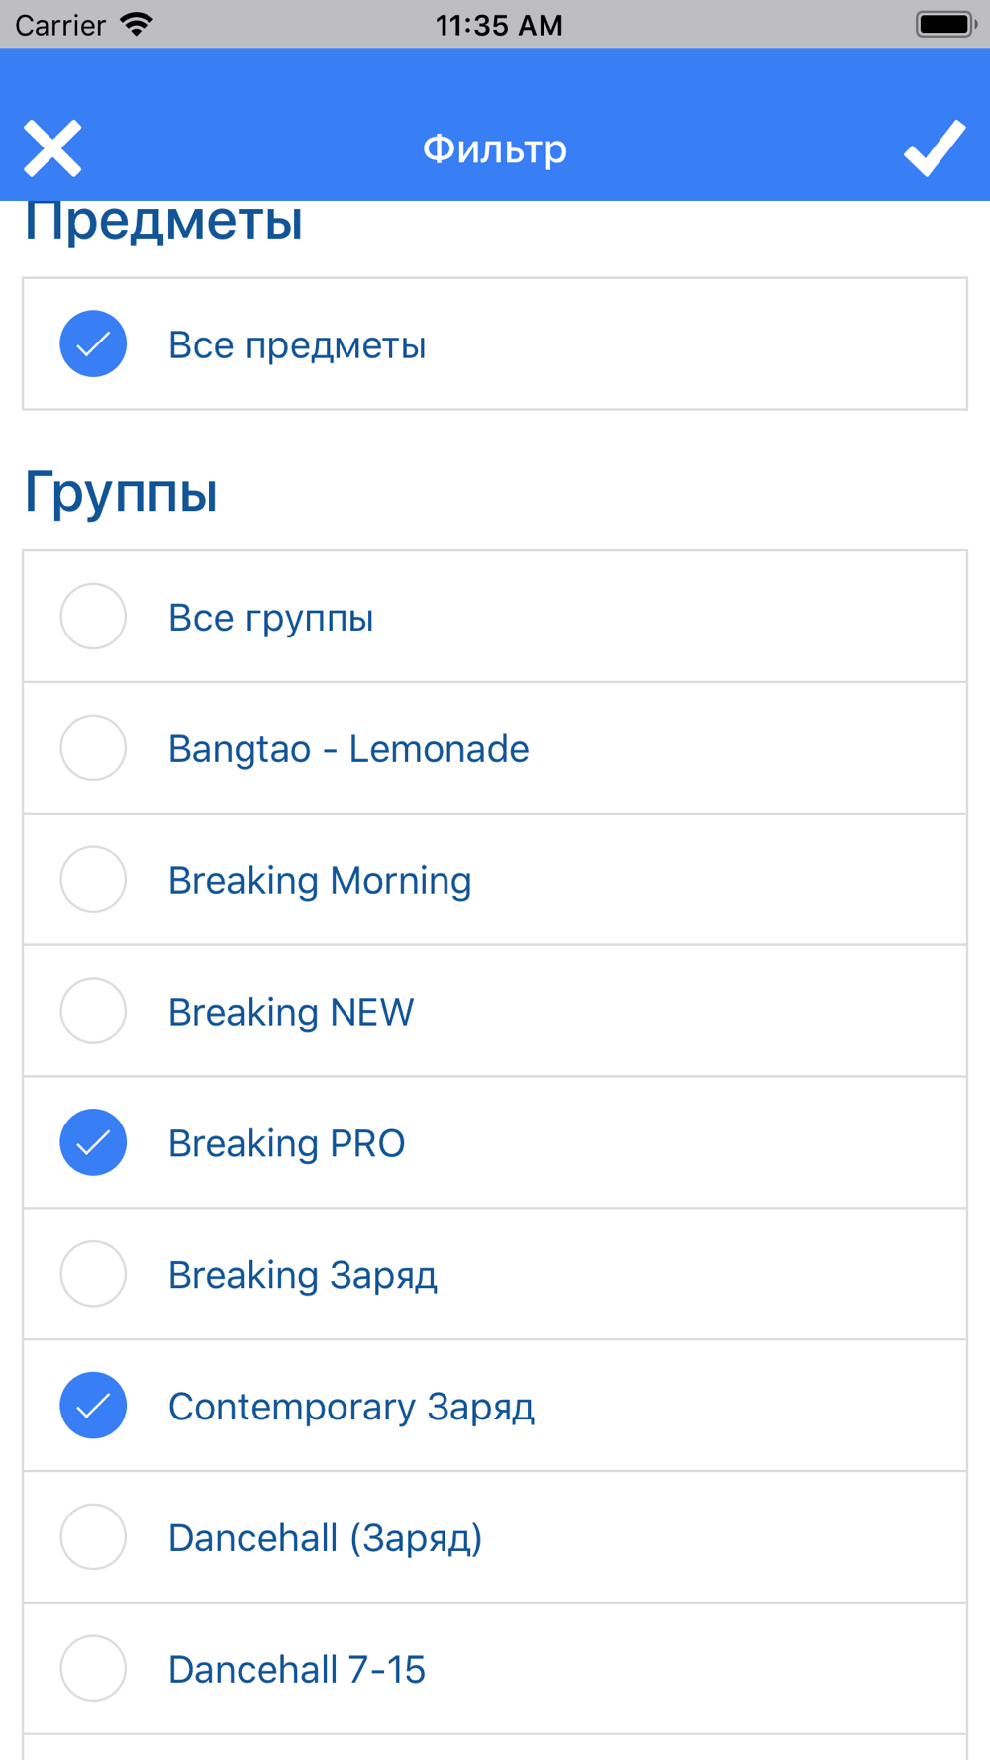The image size is (990, 1760).
Task: Tap the Все группы label
Action: 270,618
